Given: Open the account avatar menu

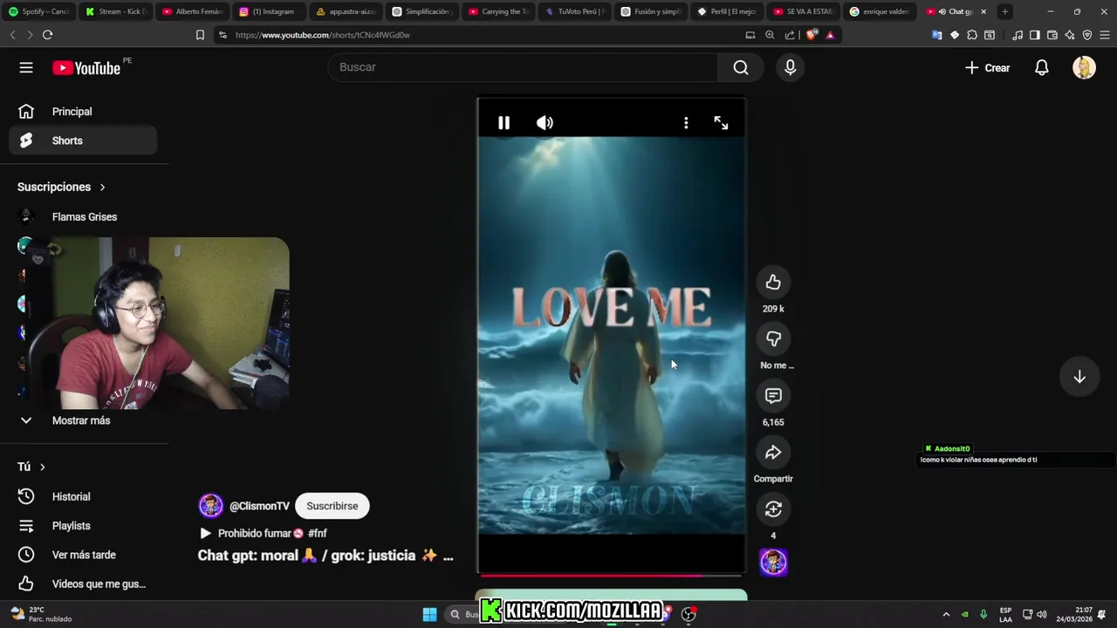Looking at the screenshot, I should 1084,67.
